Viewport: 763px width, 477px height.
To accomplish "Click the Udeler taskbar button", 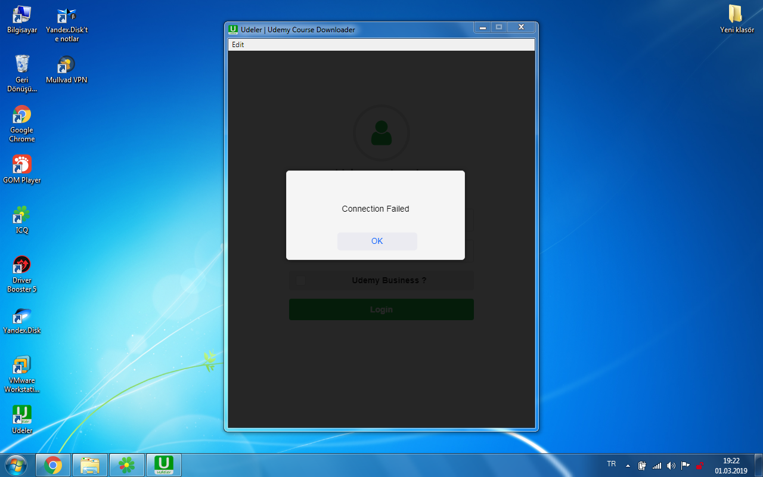I will tap(164, 465).
